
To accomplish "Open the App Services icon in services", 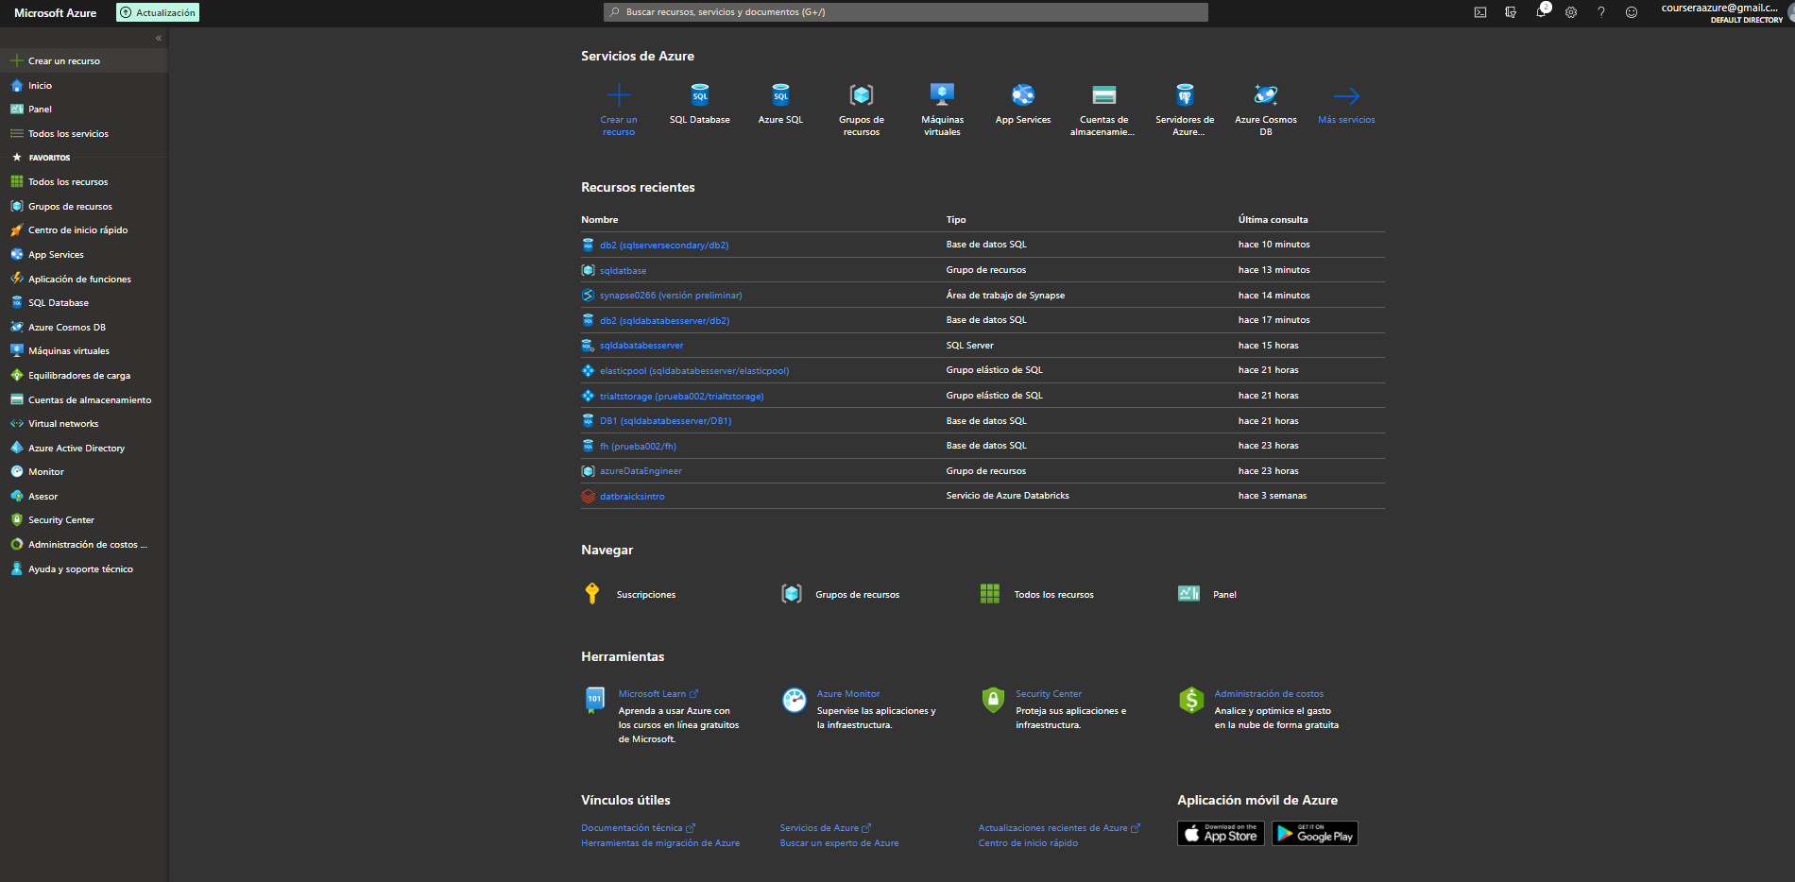I will click(x=1022, y=95).
